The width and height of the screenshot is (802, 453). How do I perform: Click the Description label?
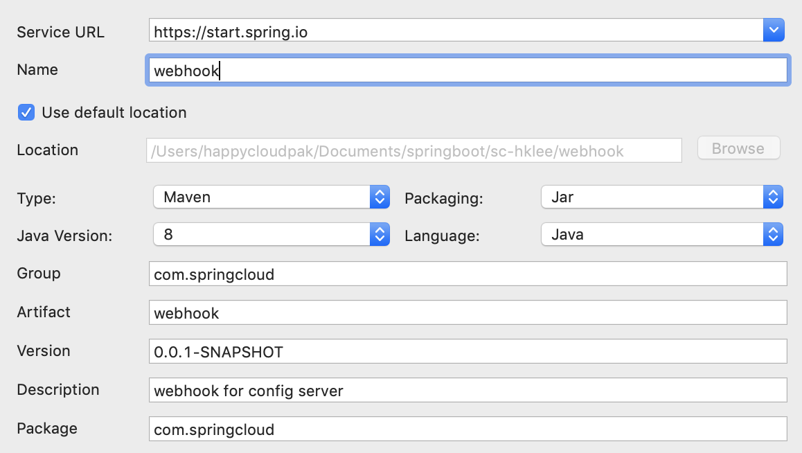57,389
